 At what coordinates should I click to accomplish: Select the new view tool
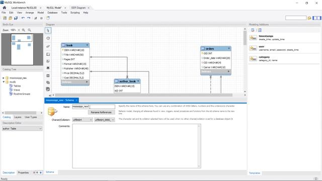tap(48, 82)
